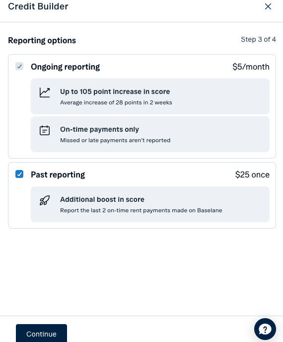Click 'Additional boost in score' card
This screenshot has height=342, width=283.
[x=150, y=204]
